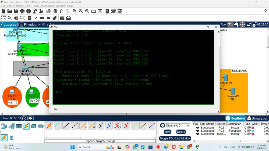This screenshot has width=269, height=151.
Task: Pick the Draw Rectangle tool
Action: [x=42, y=18]
